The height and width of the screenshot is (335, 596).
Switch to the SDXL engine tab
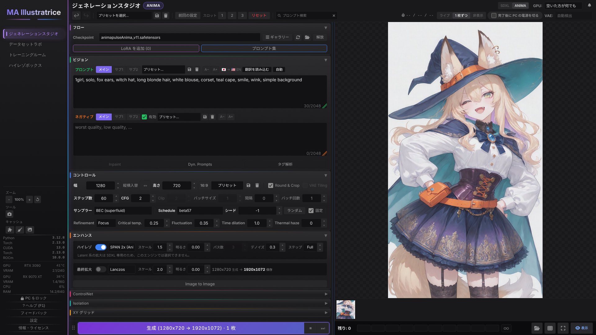point(505,6)
